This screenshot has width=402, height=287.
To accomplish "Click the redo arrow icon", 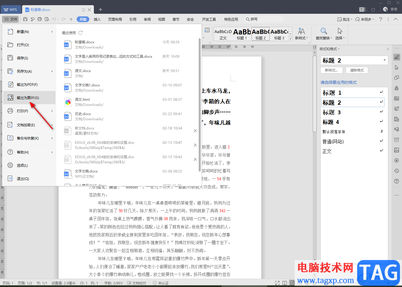I will click(63, 19).
